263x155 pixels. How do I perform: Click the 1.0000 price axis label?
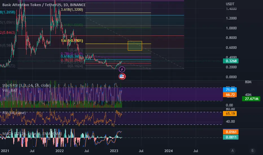pos(231,28)
